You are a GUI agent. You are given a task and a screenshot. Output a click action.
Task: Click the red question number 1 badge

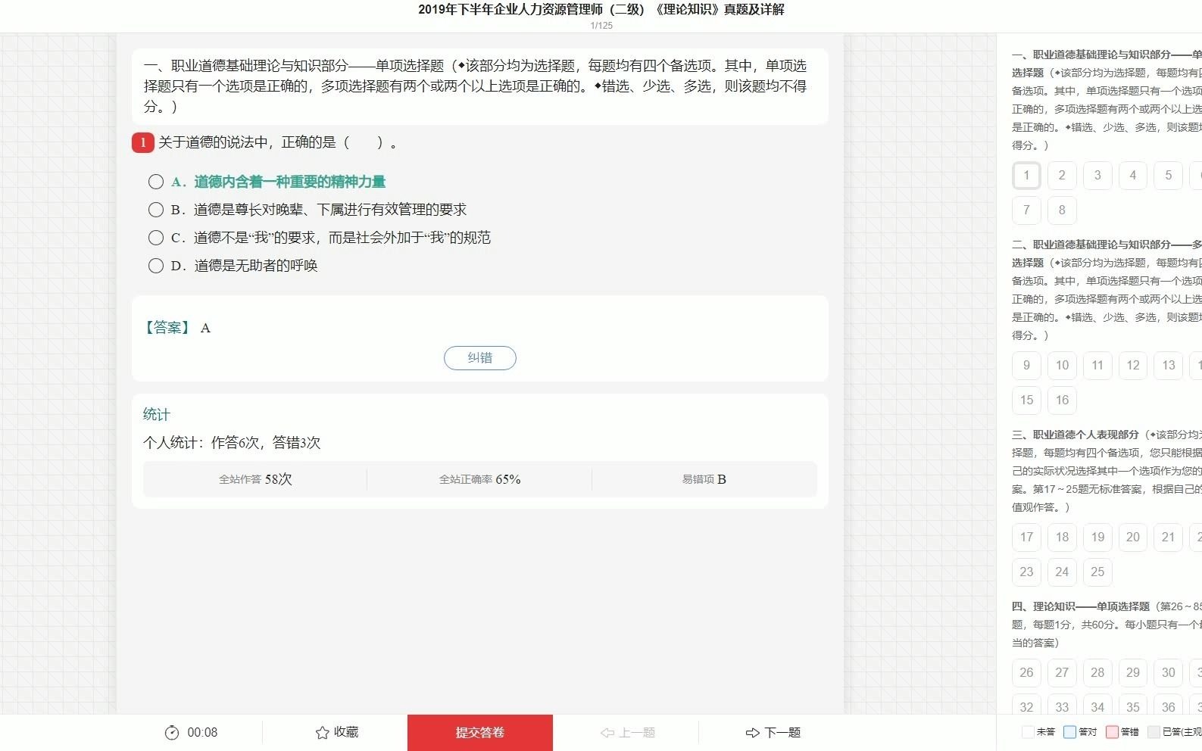pos(143,142)
